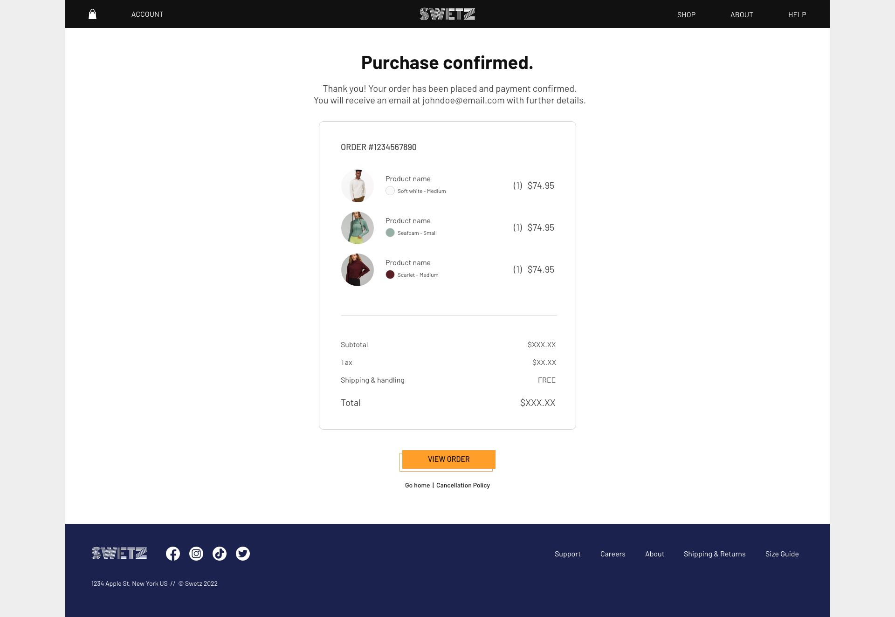Open ABOUT in the top navigation
Image resolution: width=895 pixels, height=617 pixels.
coord(742,15)
